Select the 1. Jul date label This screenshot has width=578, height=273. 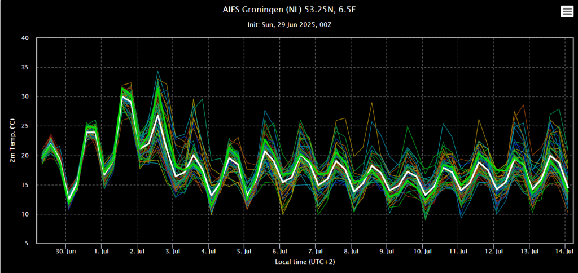coord(102,250)
